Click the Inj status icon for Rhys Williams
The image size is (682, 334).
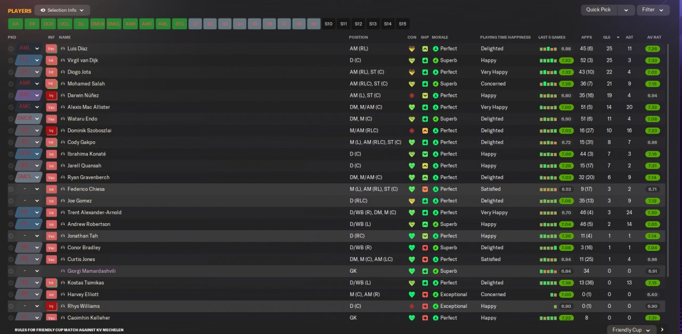pyautogui.click(x=51, y=306)
